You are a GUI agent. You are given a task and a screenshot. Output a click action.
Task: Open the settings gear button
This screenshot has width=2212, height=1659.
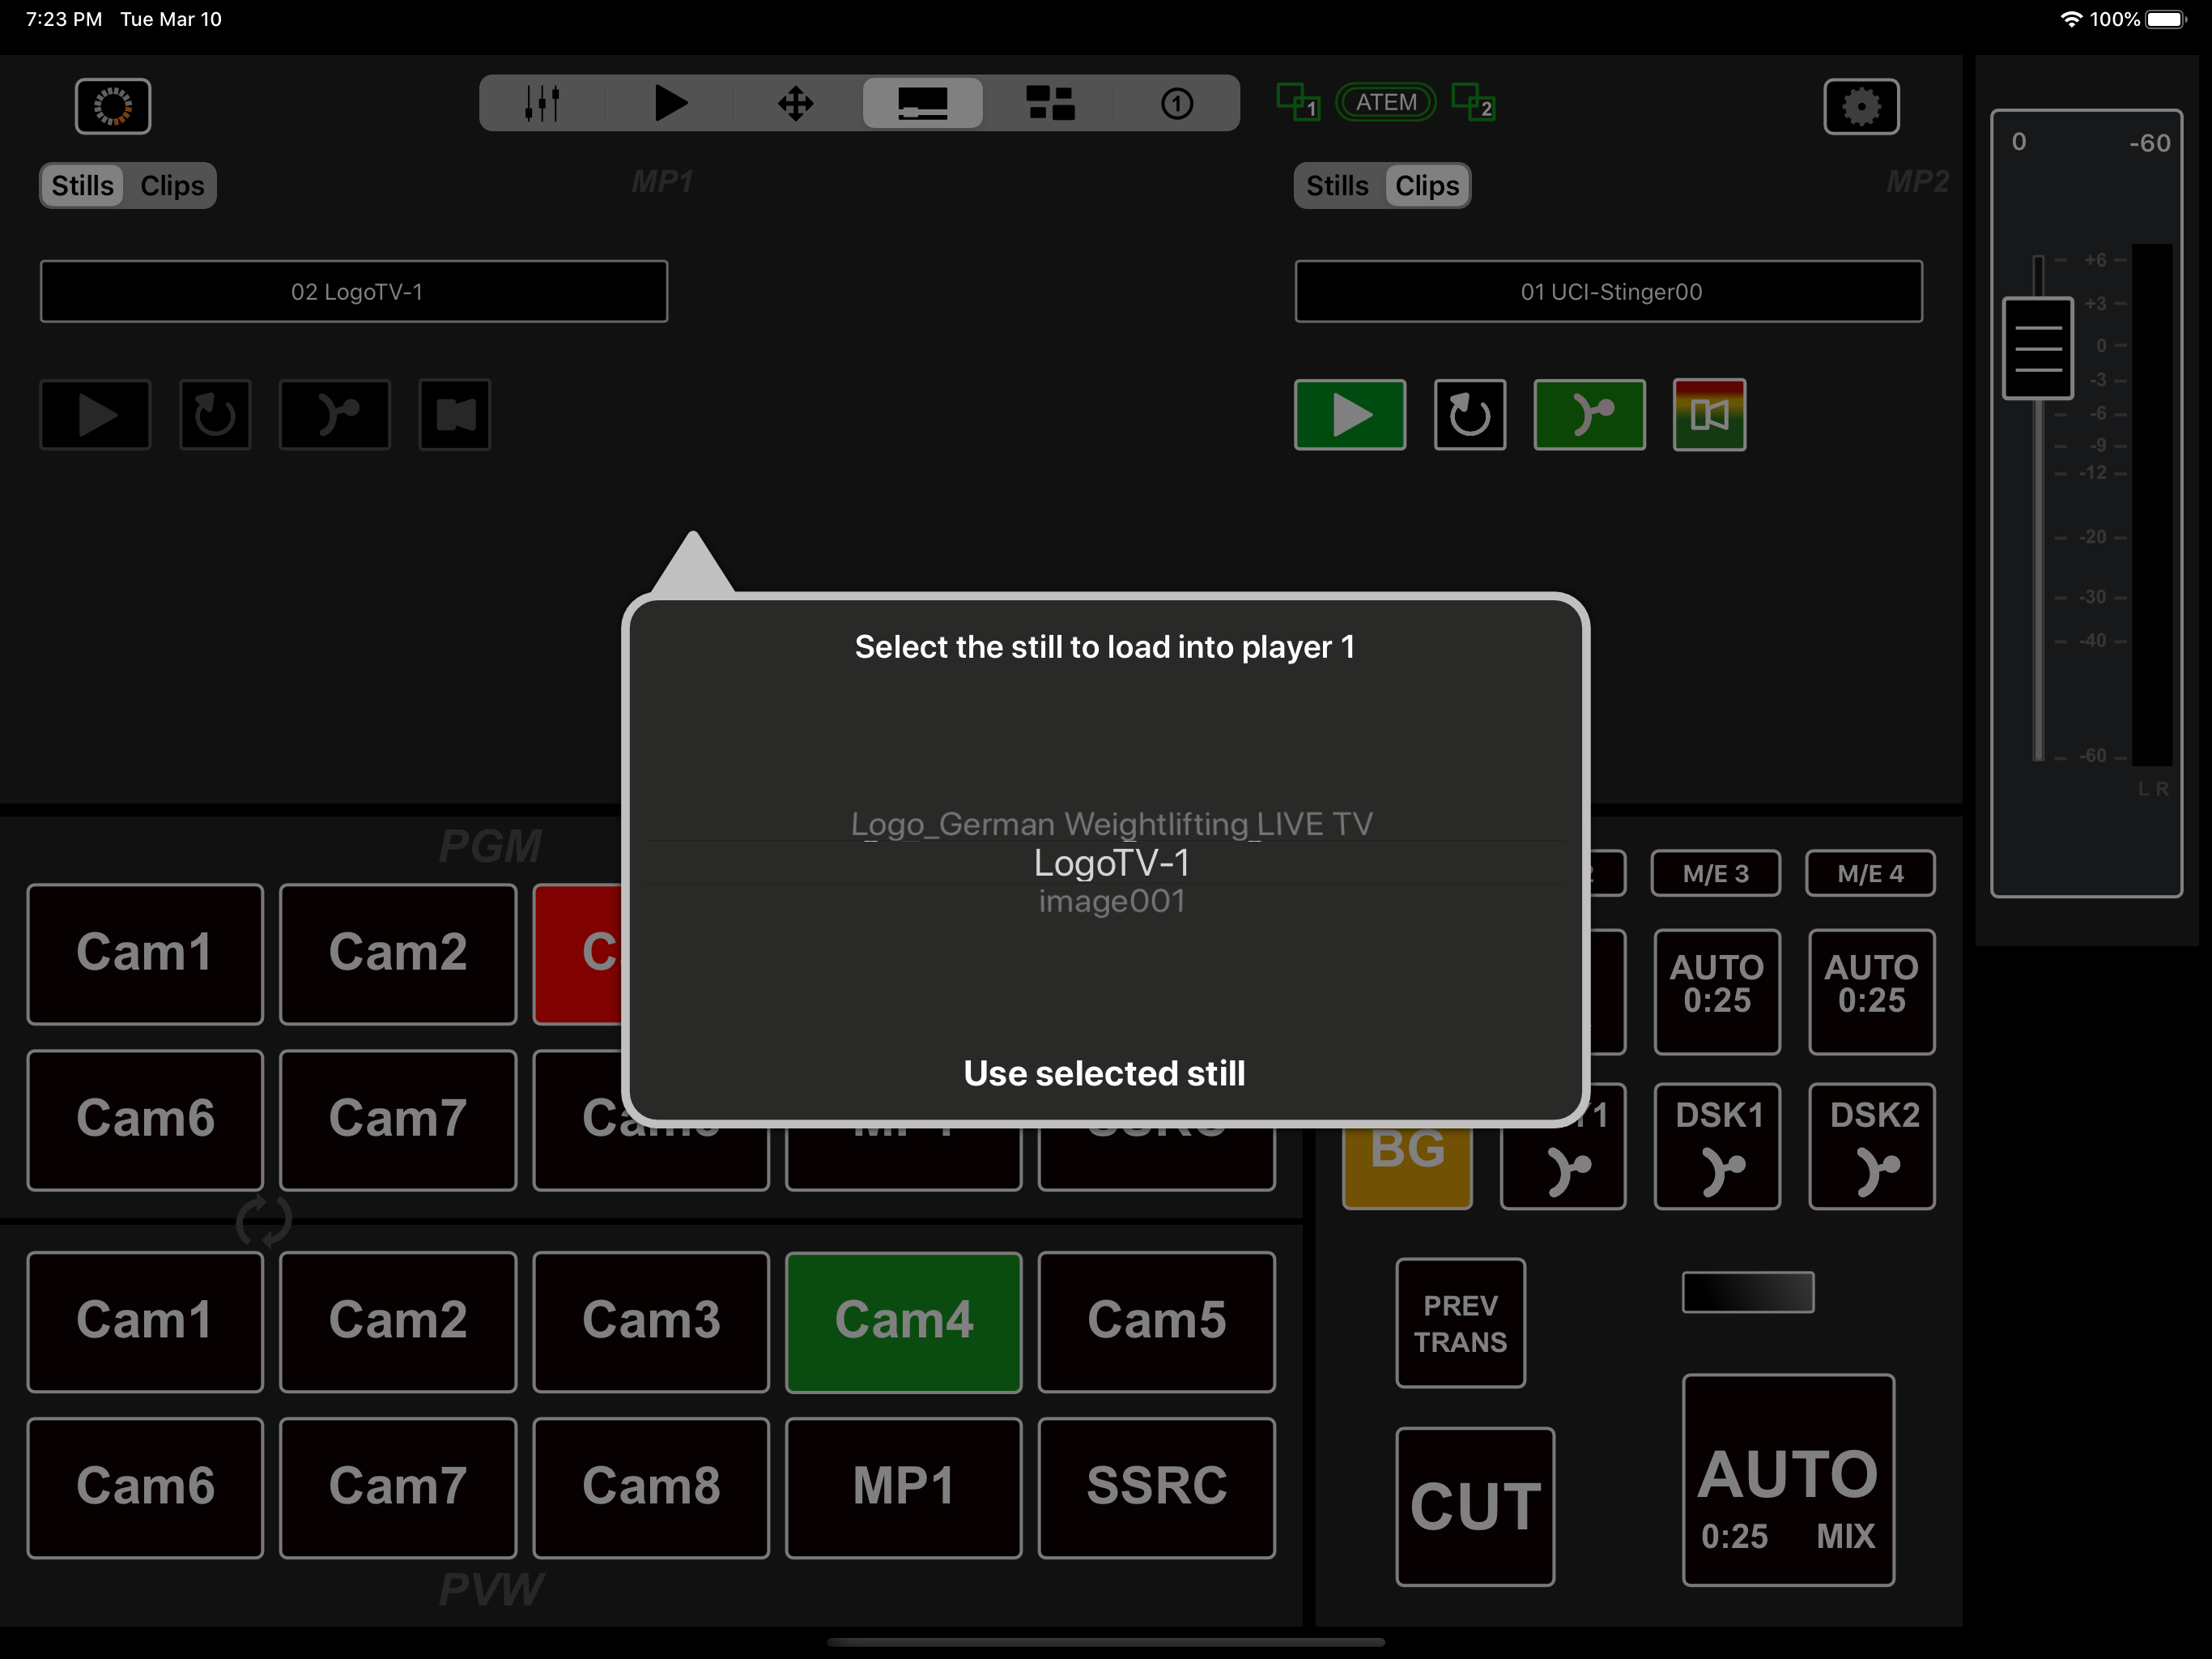(x=1860, y=106)
